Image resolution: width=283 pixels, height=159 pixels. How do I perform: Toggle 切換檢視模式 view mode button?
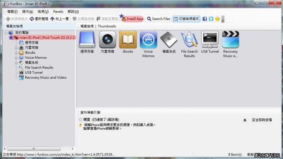coord(187,19)
